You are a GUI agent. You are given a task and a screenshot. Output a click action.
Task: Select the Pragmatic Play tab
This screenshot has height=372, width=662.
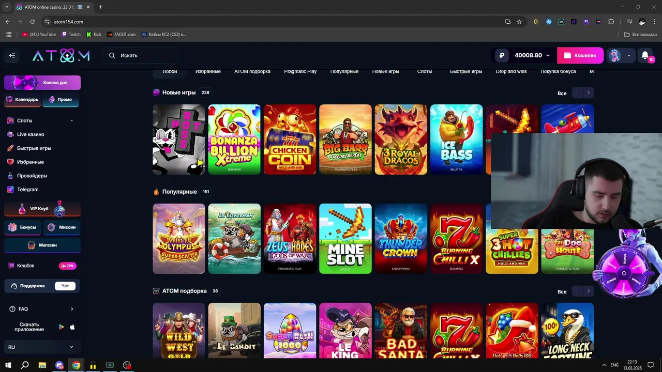point(300,71)
